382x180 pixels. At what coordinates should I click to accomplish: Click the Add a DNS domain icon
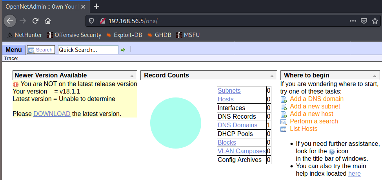coord(284,99)
